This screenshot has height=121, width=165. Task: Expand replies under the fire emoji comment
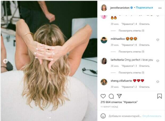tap(131, 31)
